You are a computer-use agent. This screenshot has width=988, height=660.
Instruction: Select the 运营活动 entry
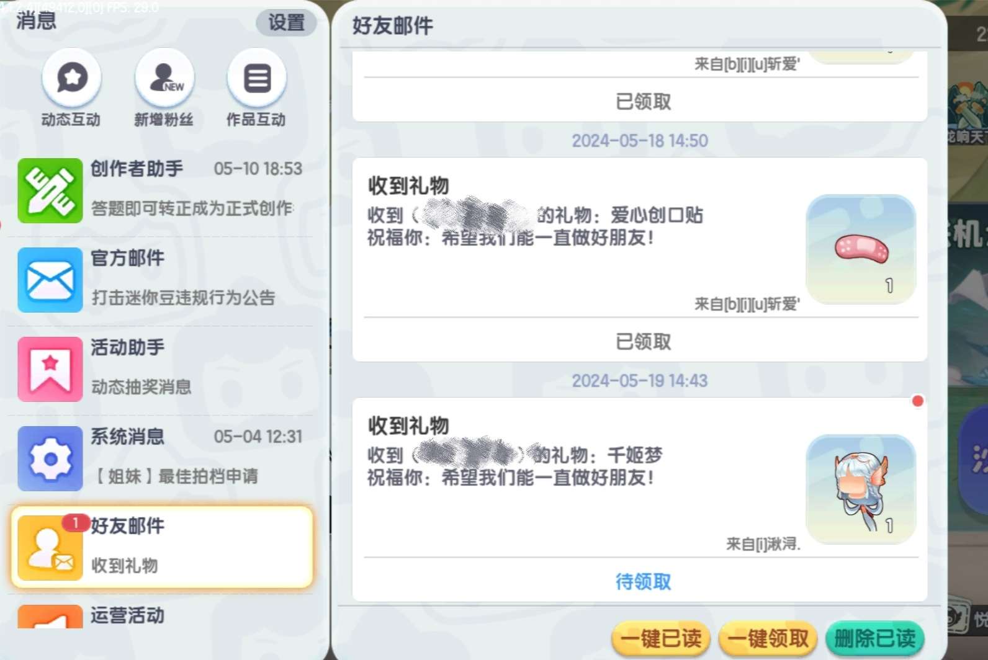tap(162, 617)
